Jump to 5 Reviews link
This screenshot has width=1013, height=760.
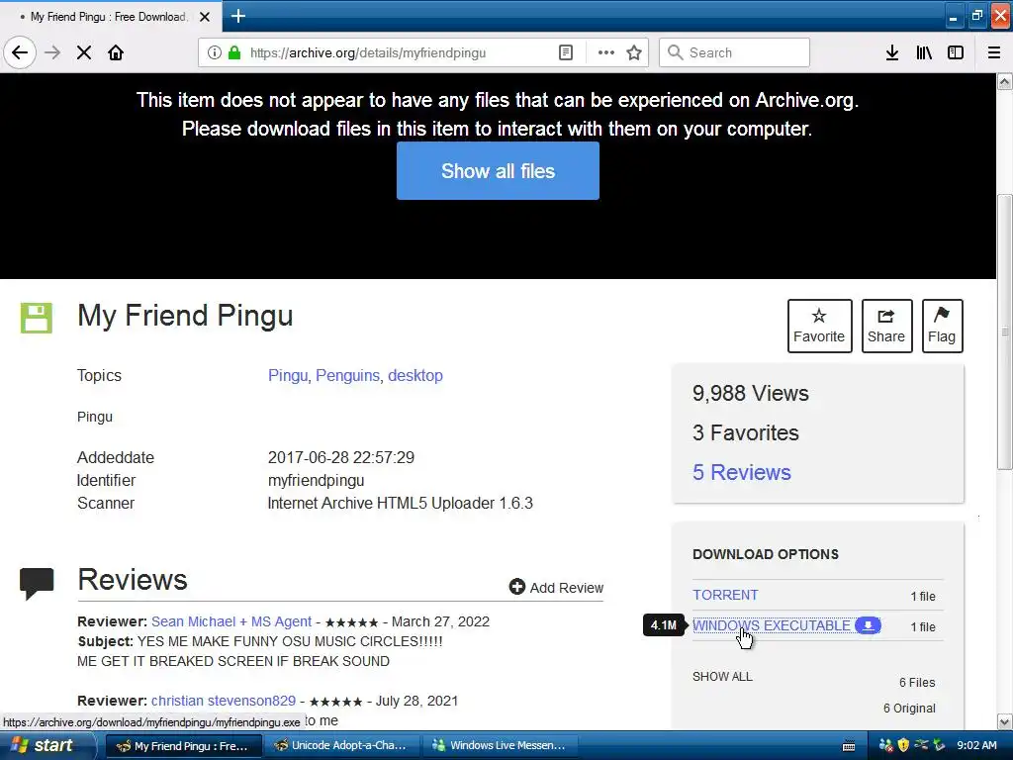(742, 472)
